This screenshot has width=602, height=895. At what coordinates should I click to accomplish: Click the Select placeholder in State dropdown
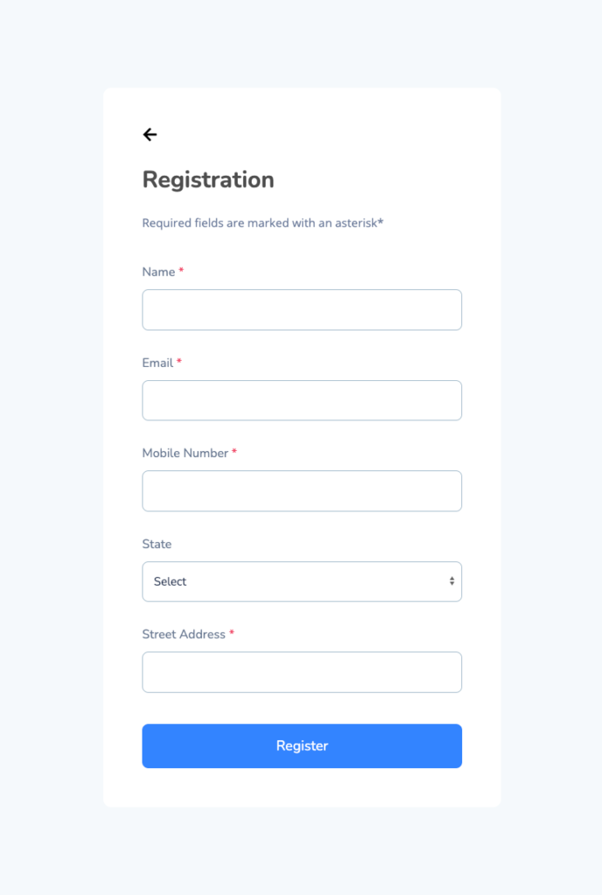[x=170, y=581]
